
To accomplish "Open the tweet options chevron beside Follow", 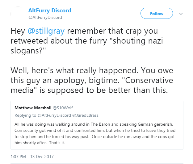I will coord(181,14).
